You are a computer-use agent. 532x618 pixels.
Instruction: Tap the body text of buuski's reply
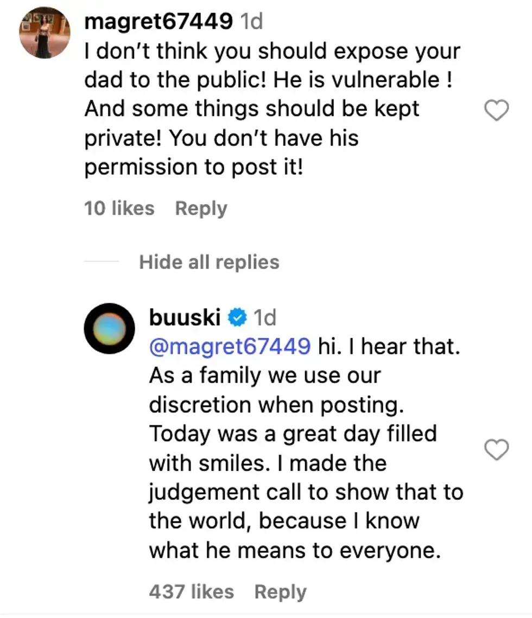[x=304, y=463]
